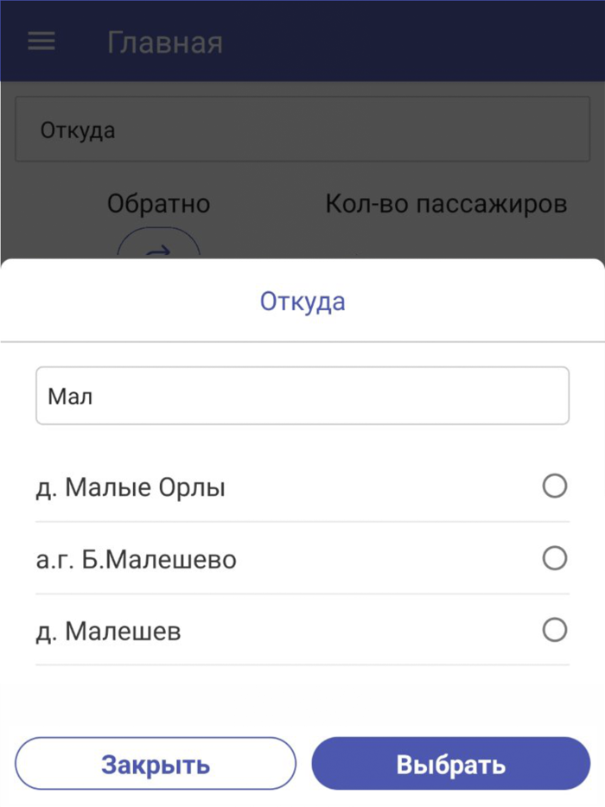The height and width of the screenshot is (807, 605).
Task: Select the д. Малые Орлы list entry
Action: click(x=131, y=487)
